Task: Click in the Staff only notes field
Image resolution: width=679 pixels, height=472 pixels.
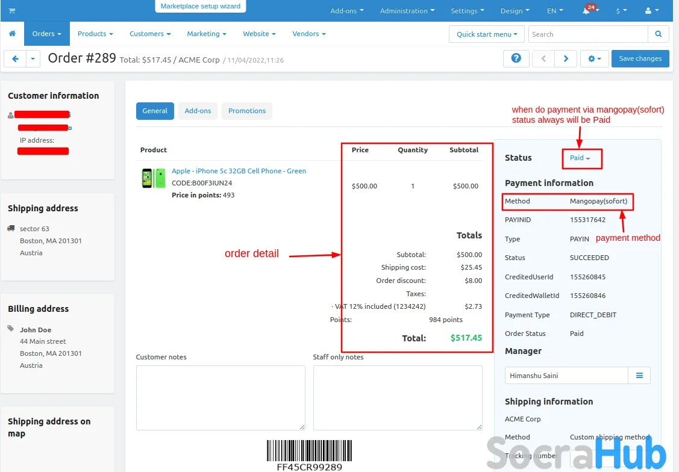Action: 398,398
